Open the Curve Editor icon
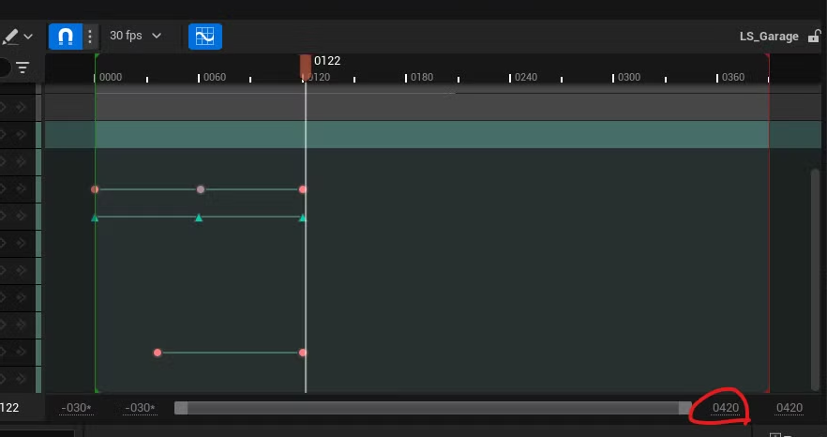827x437 pixels. [205, 37]
